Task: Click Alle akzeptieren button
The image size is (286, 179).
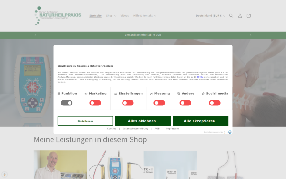Action: pos(201,121)
